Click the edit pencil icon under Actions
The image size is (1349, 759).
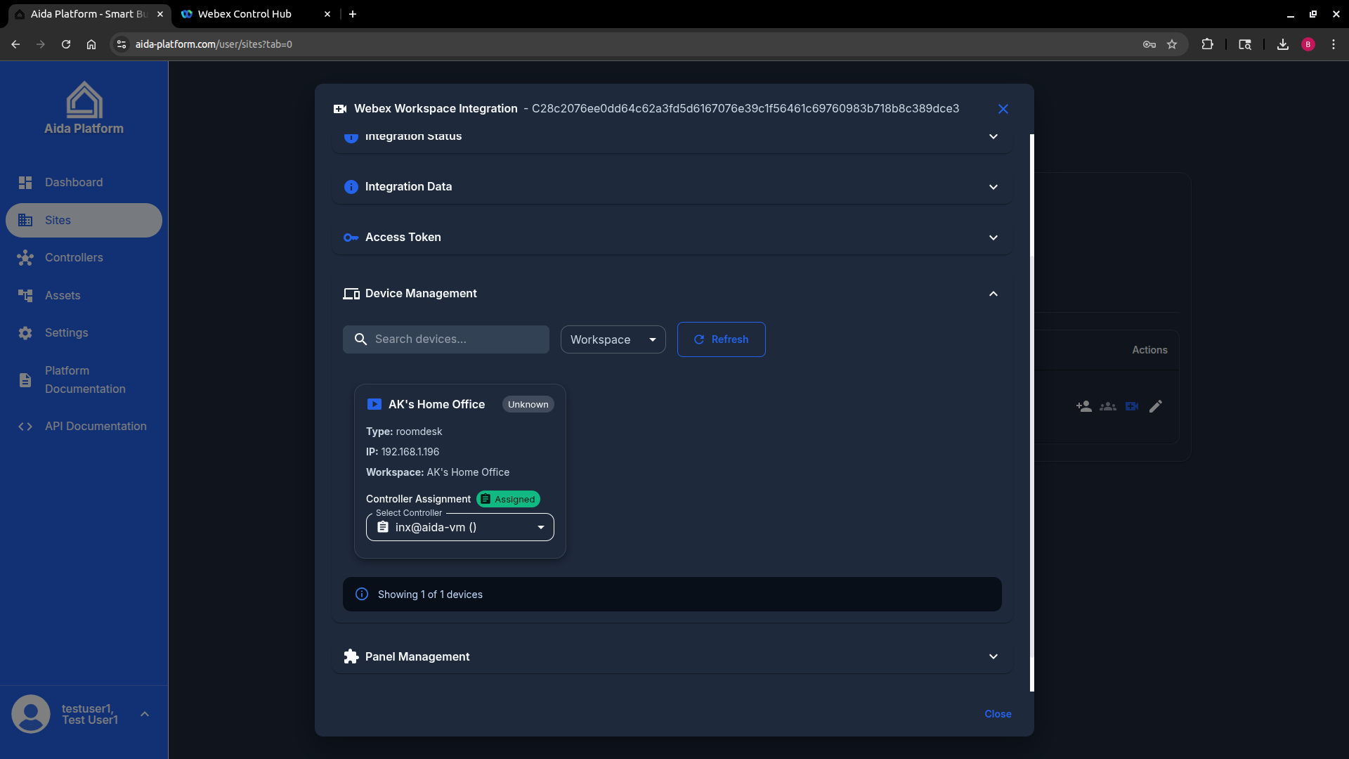pos(1156,406)
